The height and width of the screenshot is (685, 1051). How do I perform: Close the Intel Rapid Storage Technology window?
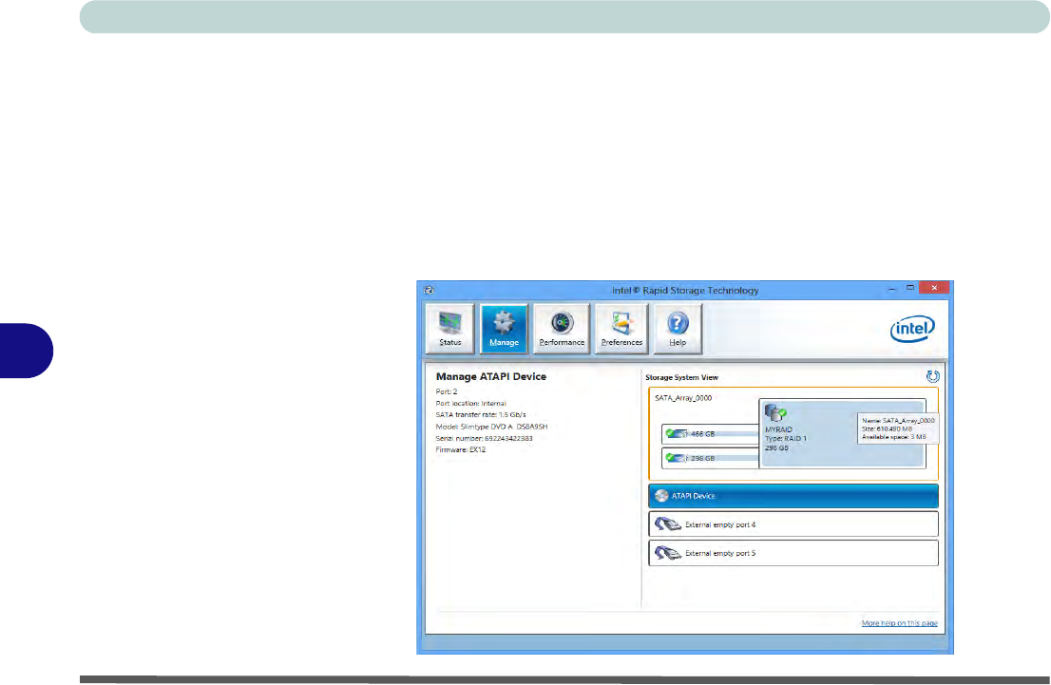934,288
